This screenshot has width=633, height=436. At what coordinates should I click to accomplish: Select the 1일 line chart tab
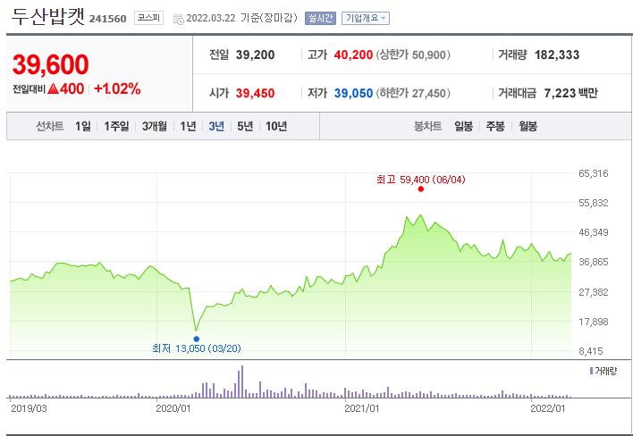tap(83, 126)
